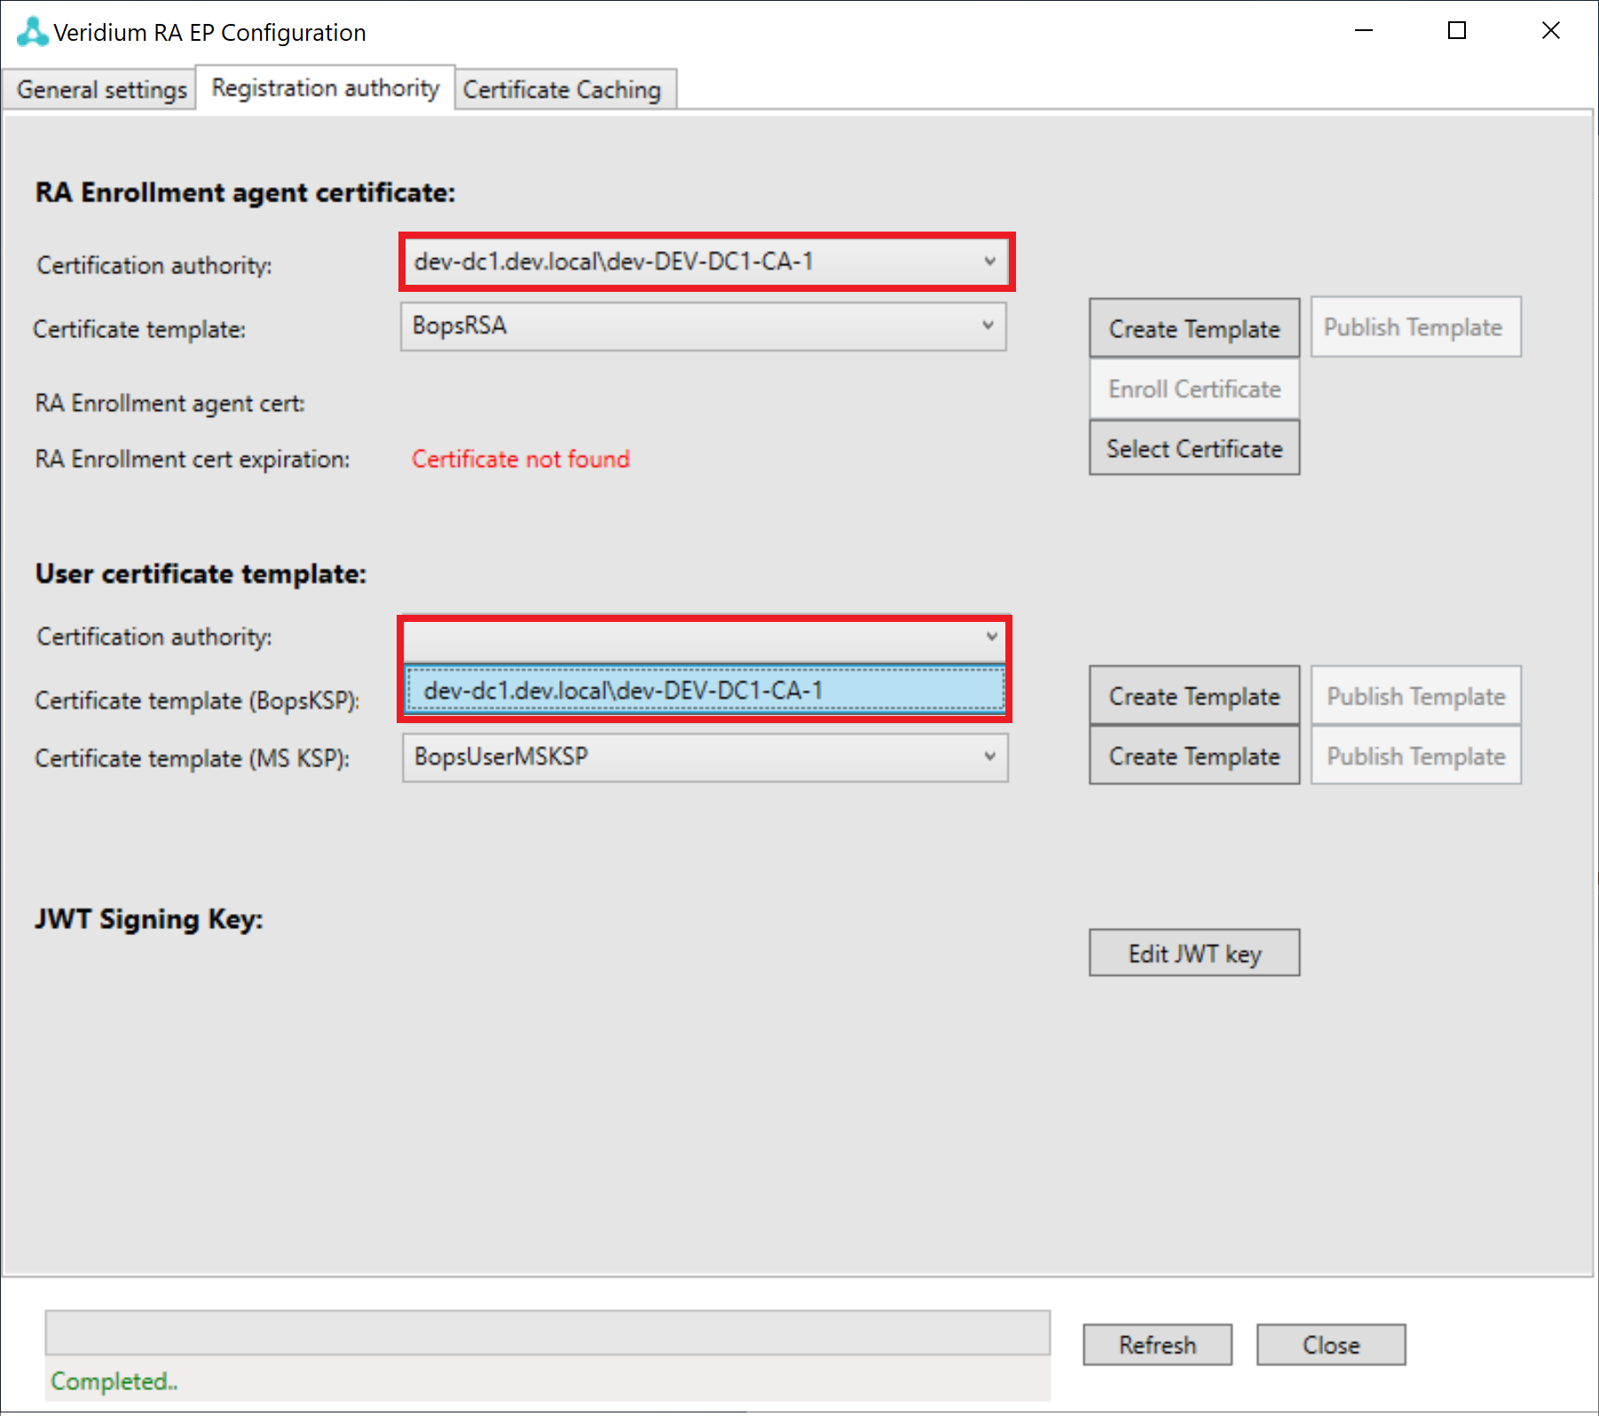Open the BopsRSA certificate template dropdown

tap(988, 326)
